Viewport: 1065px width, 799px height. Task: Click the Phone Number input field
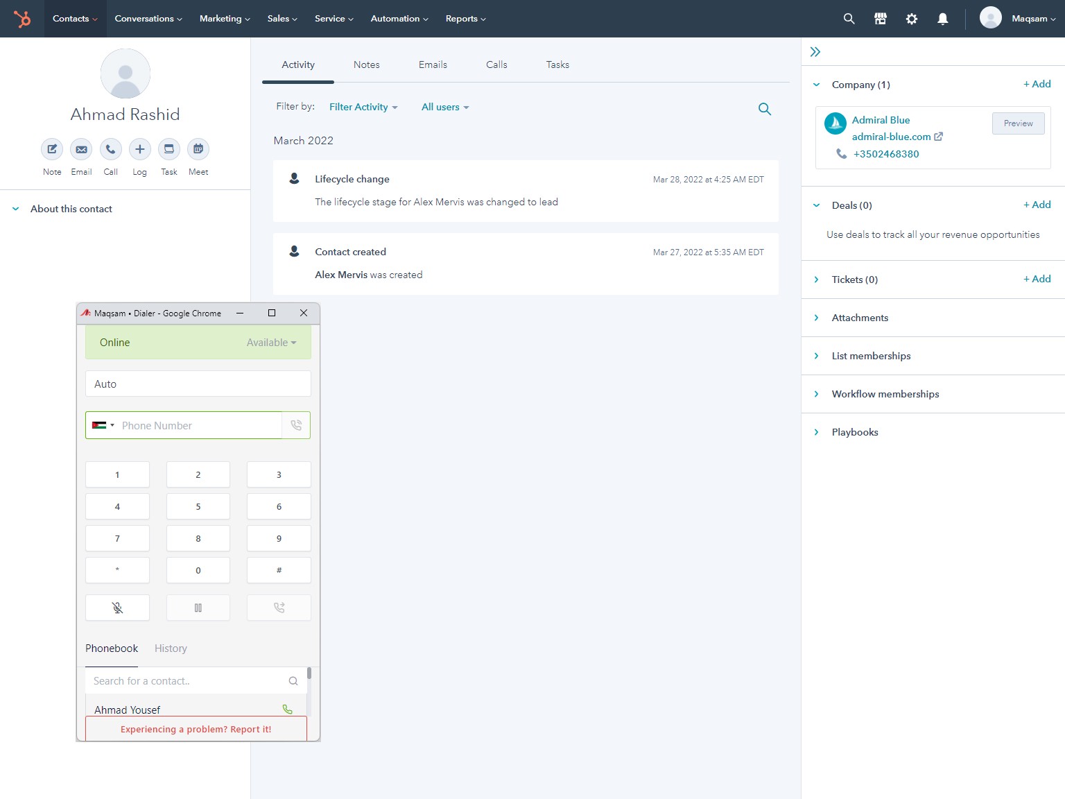pyautogui.click(x=200, y=425)
